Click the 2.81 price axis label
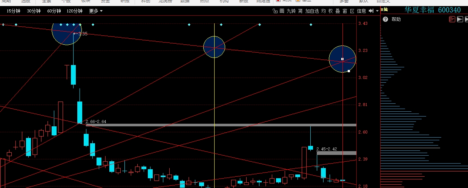Screen dimensions: 468x188 pos(363,105)
